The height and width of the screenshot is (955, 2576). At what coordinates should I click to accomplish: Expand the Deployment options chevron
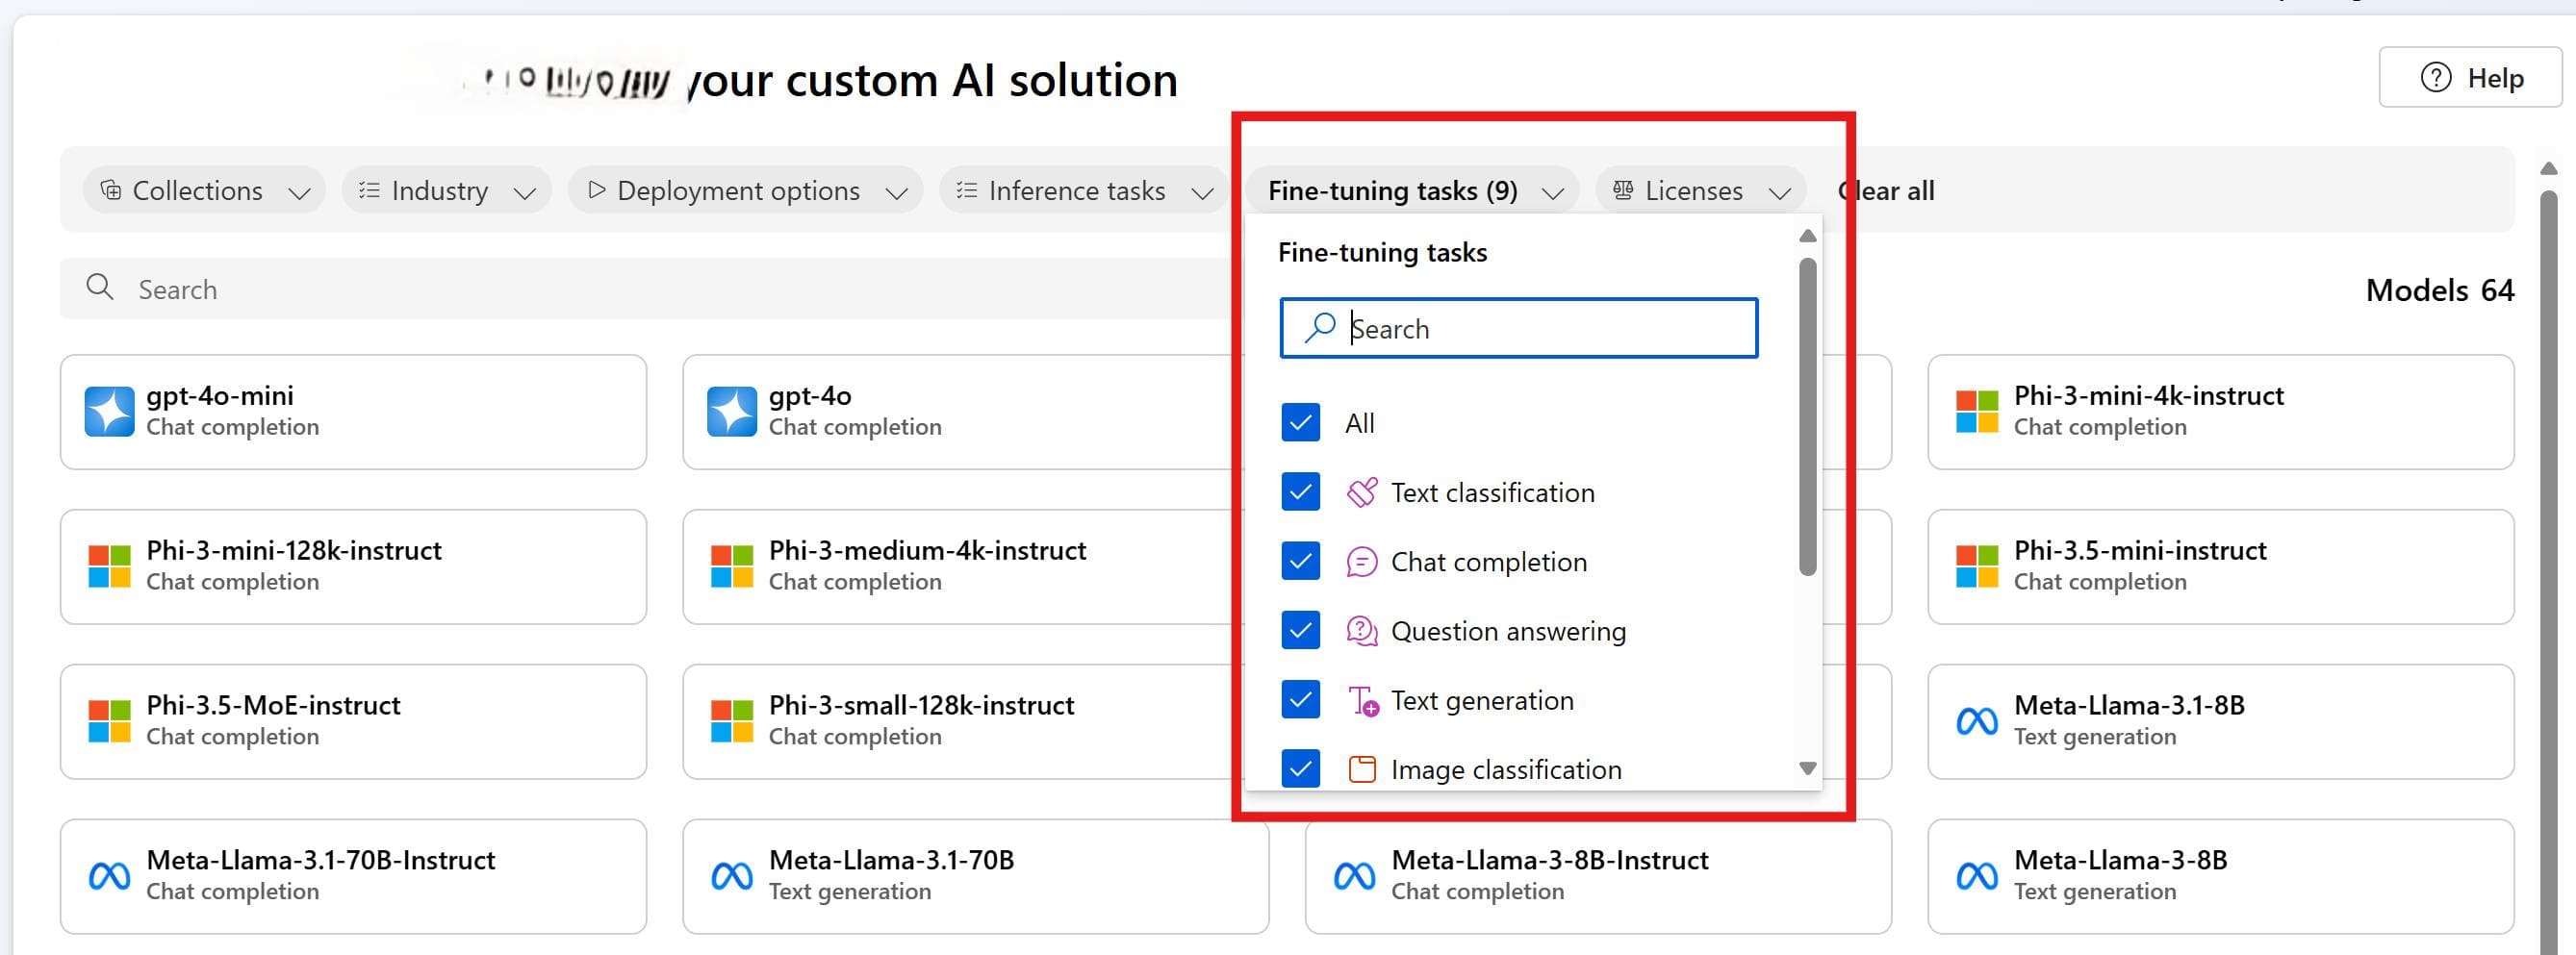[897, 192]
